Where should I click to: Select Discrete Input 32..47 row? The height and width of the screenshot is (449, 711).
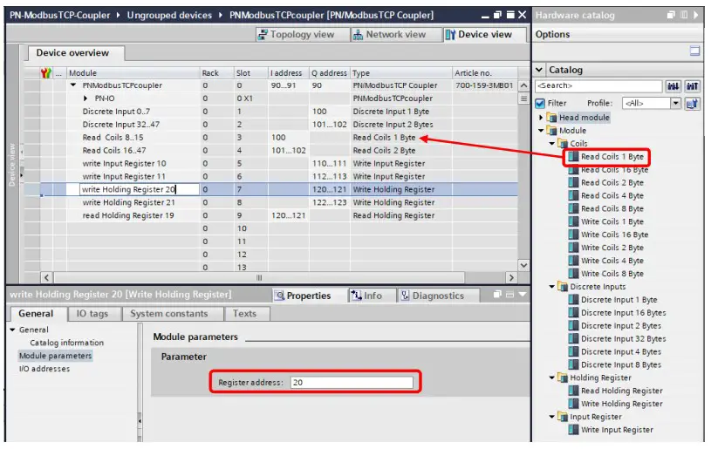[x=270, y=125]
